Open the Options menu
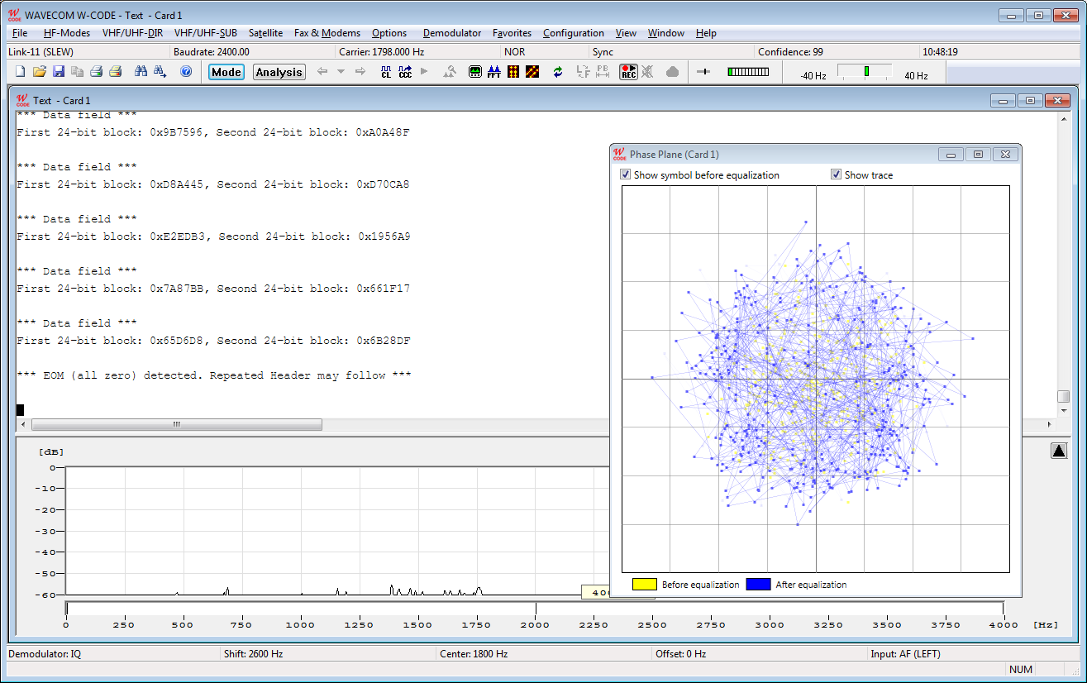This screenshot has height=683, width=1087. tap(389, 33)
